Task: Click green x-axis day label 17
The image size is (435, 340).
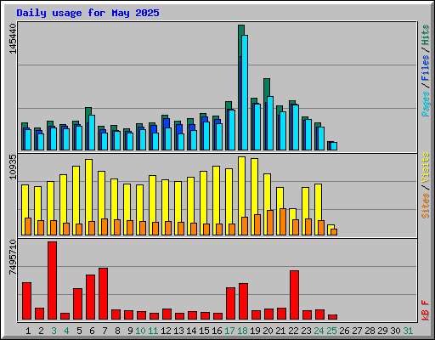Action: tap(229, 331)
